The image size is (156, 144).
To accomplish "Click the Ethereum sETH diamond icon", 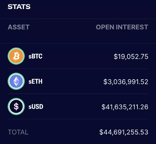I will [16, 81].
